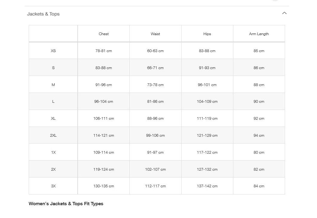Image resolution: width=317 pixels, height=218 pixels.
Task: Select the 2XL size row label
Action: click(x=53, y=136)
